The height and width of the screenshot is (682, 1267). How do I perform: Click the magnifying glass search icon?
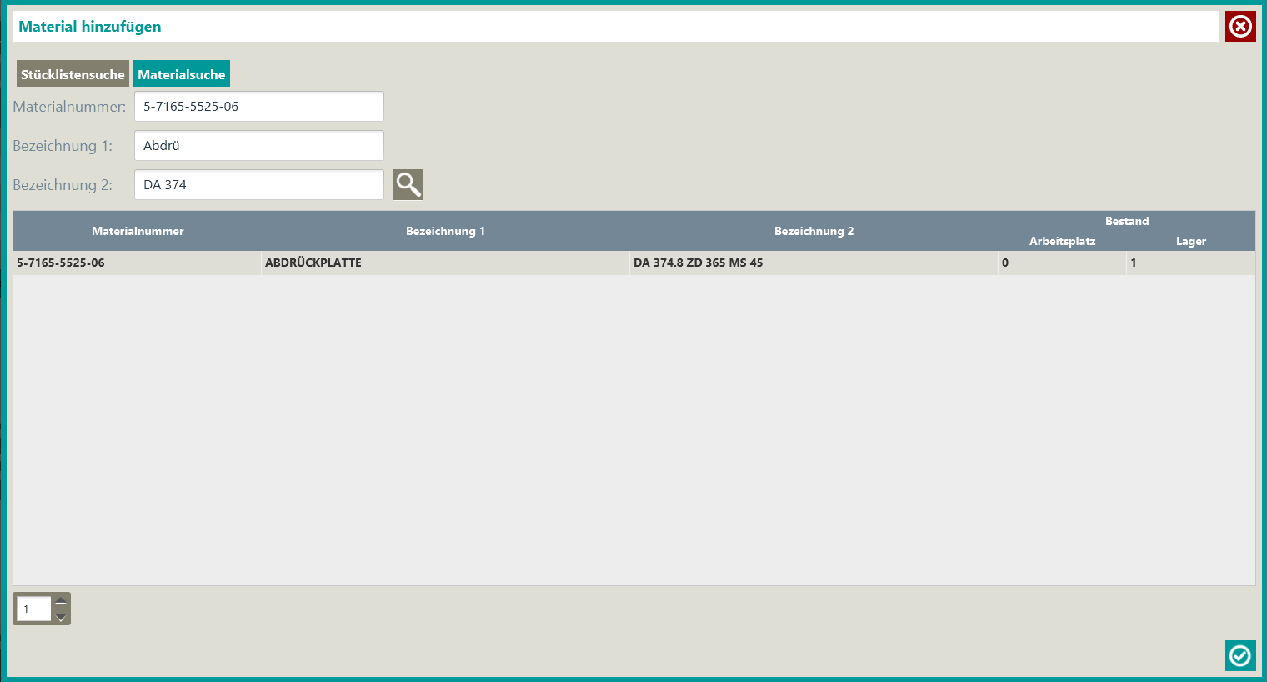pyautogui.click(x=408, y=184)
